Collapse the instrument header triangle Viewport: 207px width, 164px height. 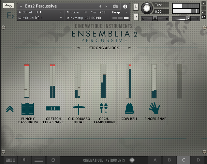[x=21, y=6]
